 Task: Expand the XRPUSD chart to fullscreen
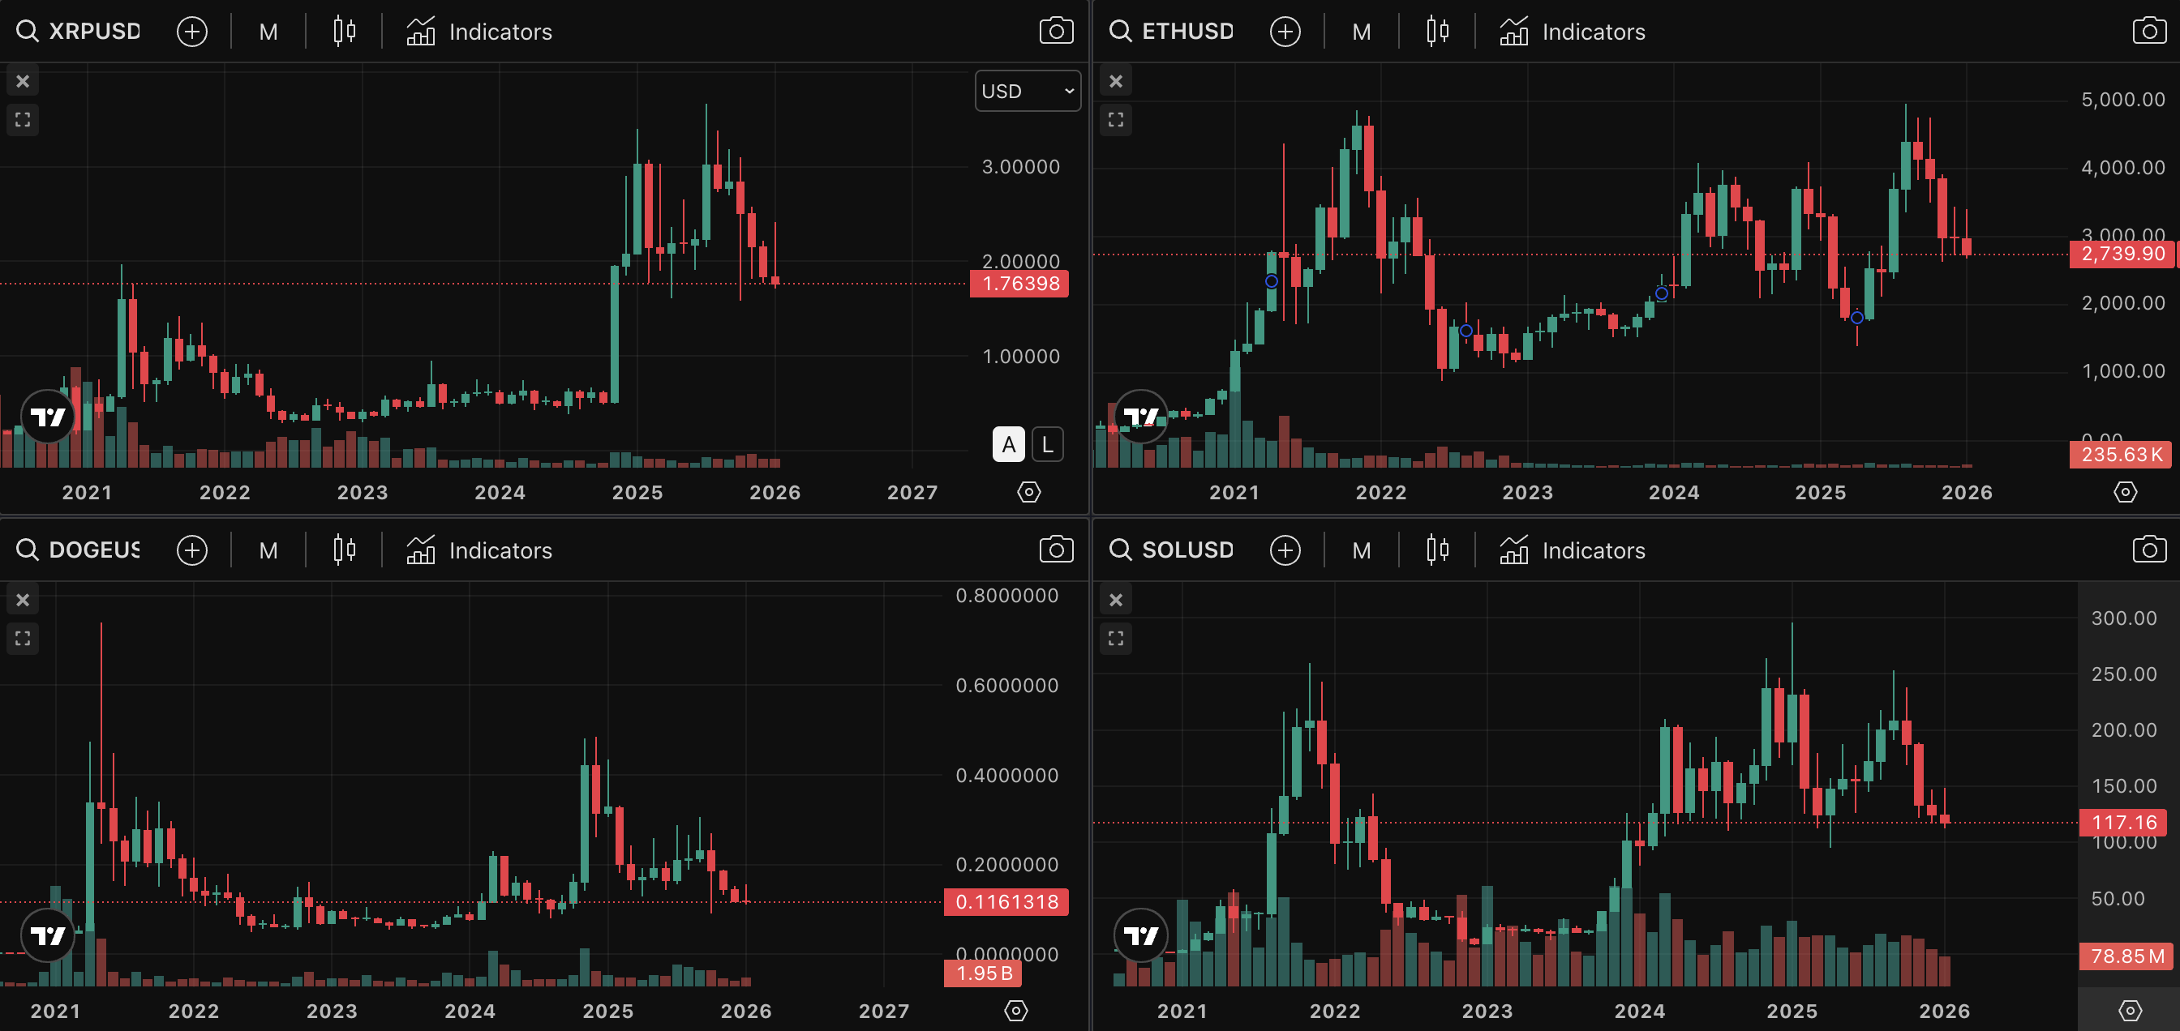coord(23,119)
